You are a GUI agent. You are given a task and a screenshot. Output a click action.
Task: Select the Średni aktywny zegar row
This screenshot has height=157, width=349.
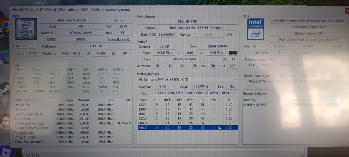(73, 123)
